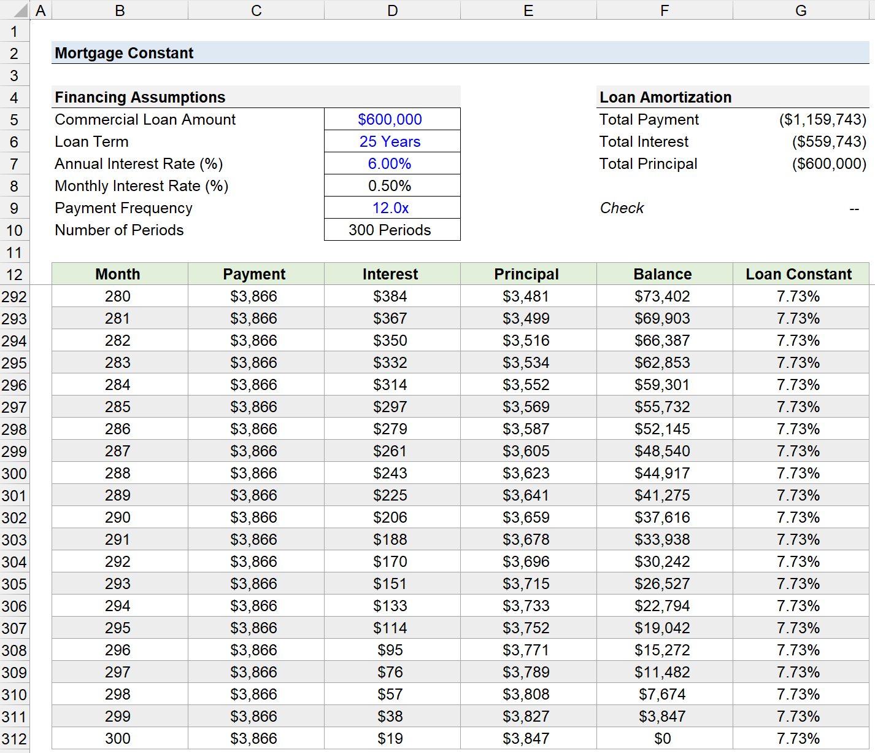Click the Loan Amortization heading

coord(666,98)
